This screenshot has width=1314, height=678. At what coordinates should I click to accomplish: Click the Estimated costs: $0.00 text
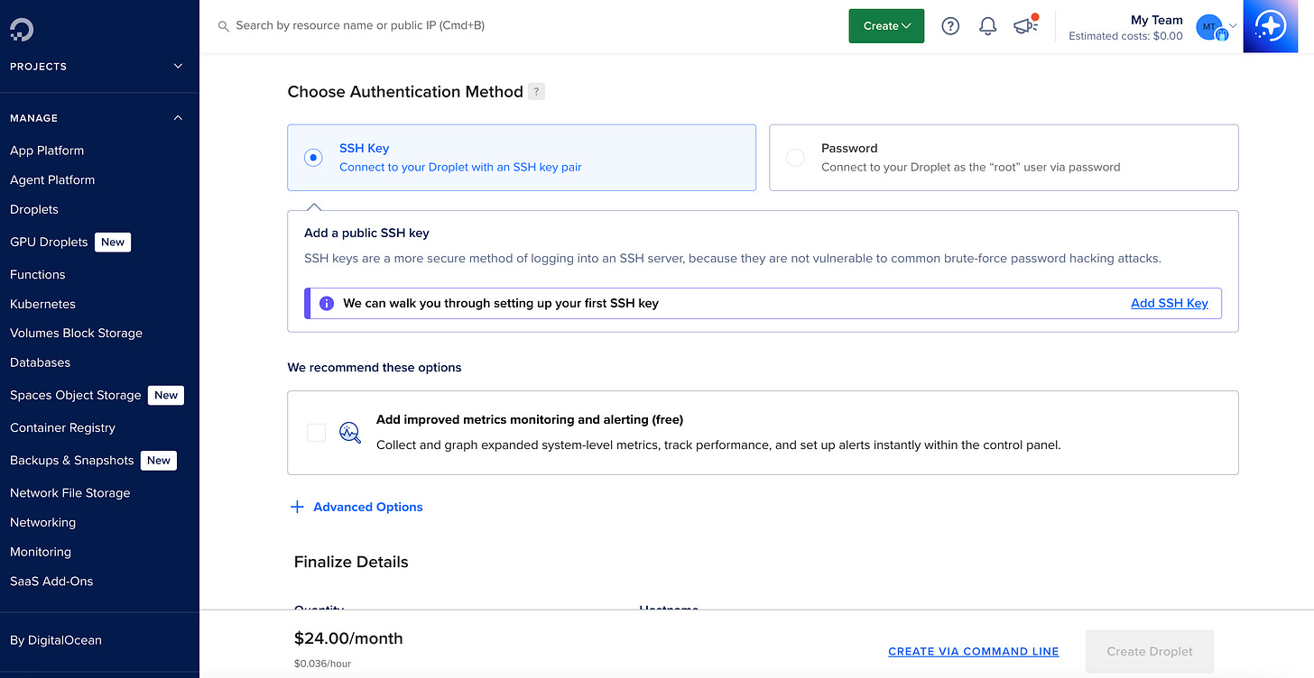(x=1125, y=36)
